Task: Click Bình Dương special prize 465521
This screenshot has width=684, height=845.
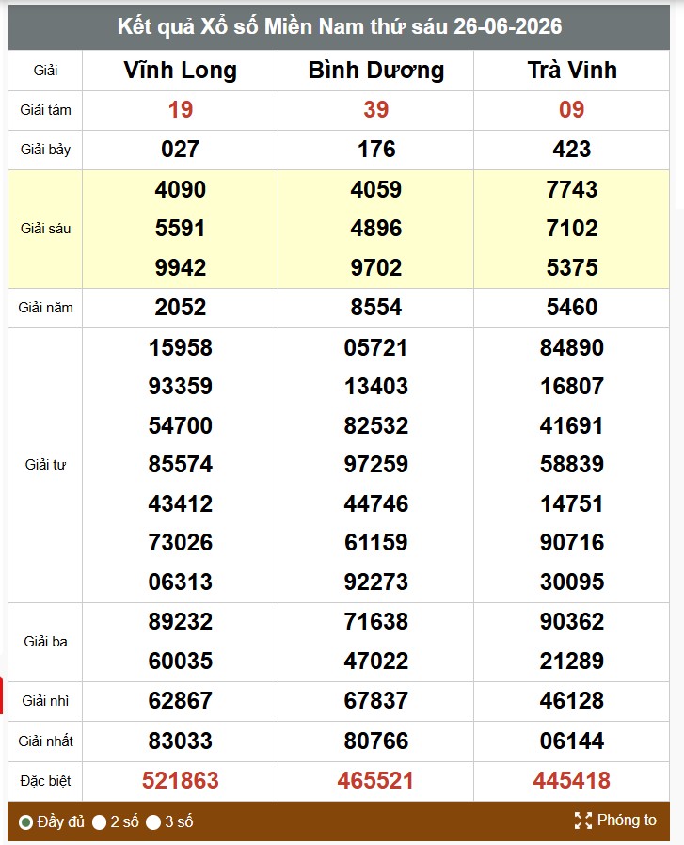Action: (375, 780)
